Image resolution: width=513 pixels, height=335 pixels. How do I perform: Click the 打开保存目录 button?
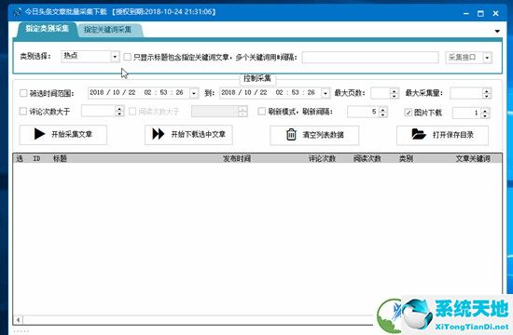[x=442, y=135]
